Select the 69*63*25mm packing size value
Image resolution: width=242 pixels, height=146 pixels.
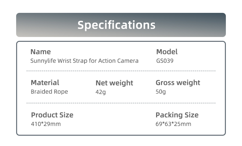point(173,124)
